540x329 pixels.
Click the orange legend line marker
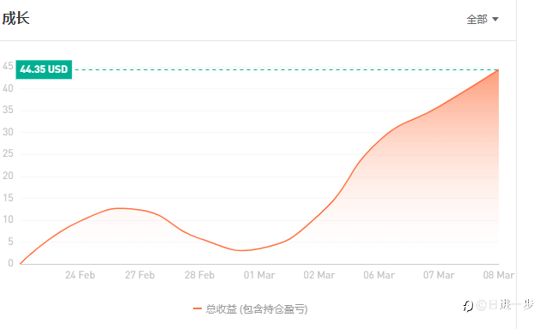coord(197,308)
